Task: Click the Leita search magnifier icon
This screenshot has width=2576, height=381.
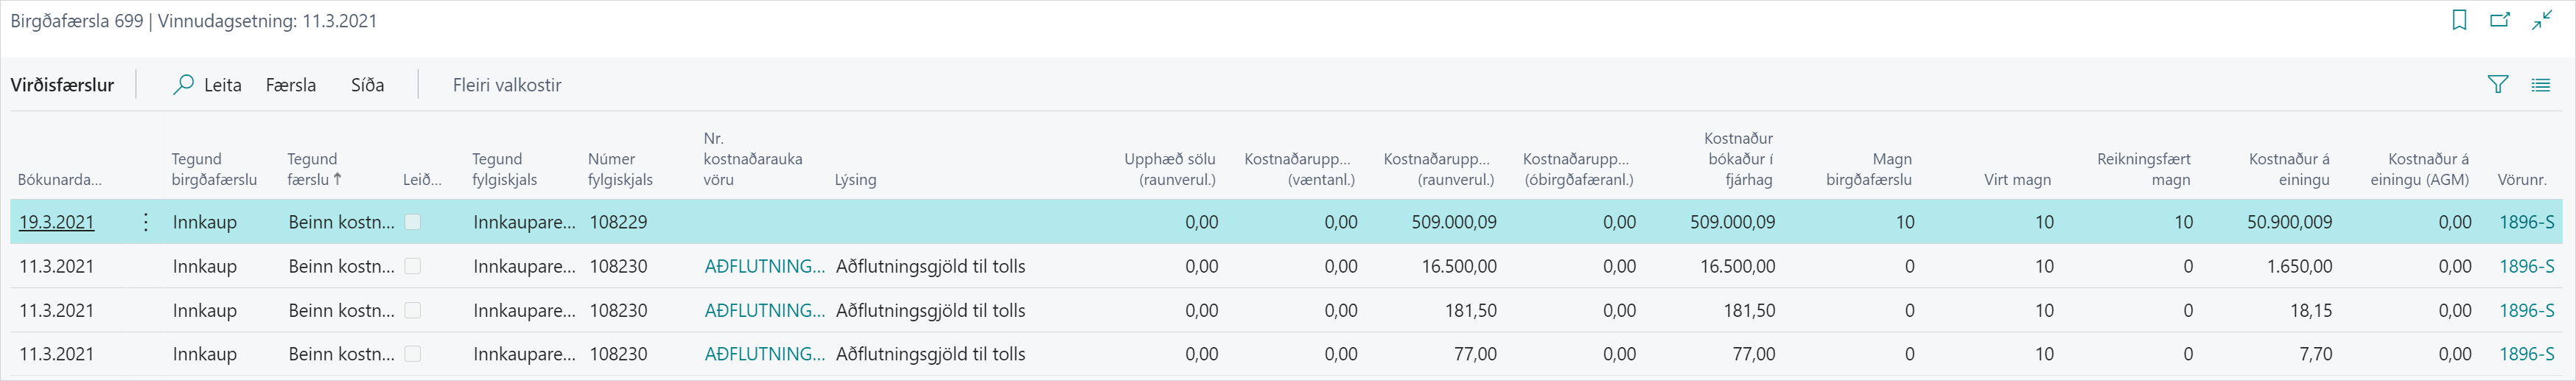Action: [183, 85]
